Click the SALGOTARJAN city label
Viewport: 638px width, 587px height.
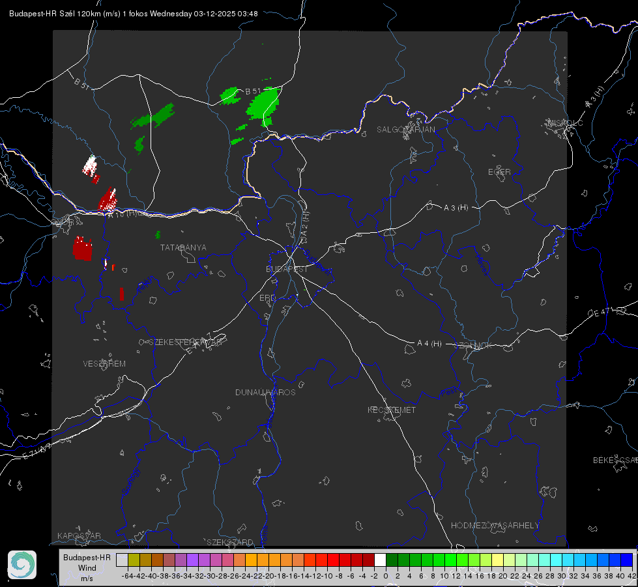coord(405,130)
